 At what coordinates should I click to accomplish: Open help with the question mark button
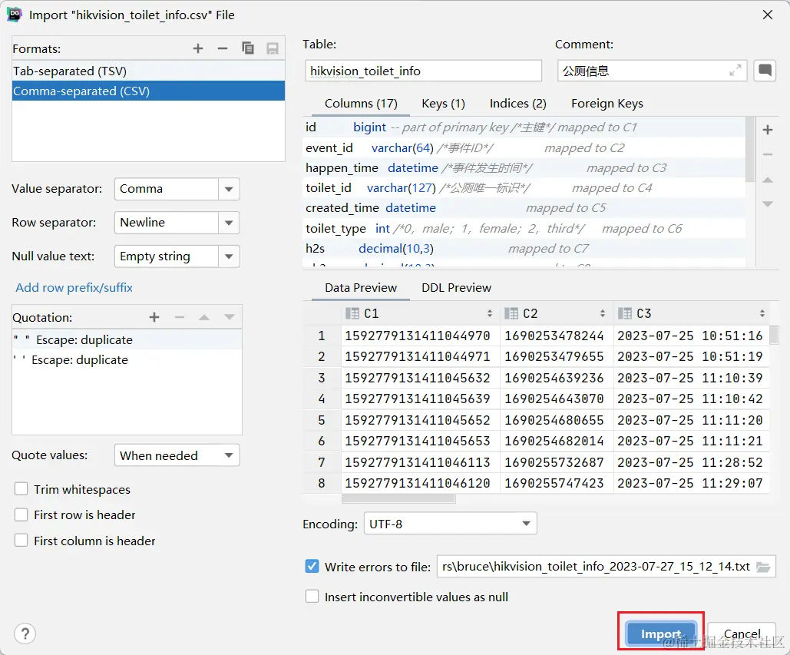click(x=25, y=633)
